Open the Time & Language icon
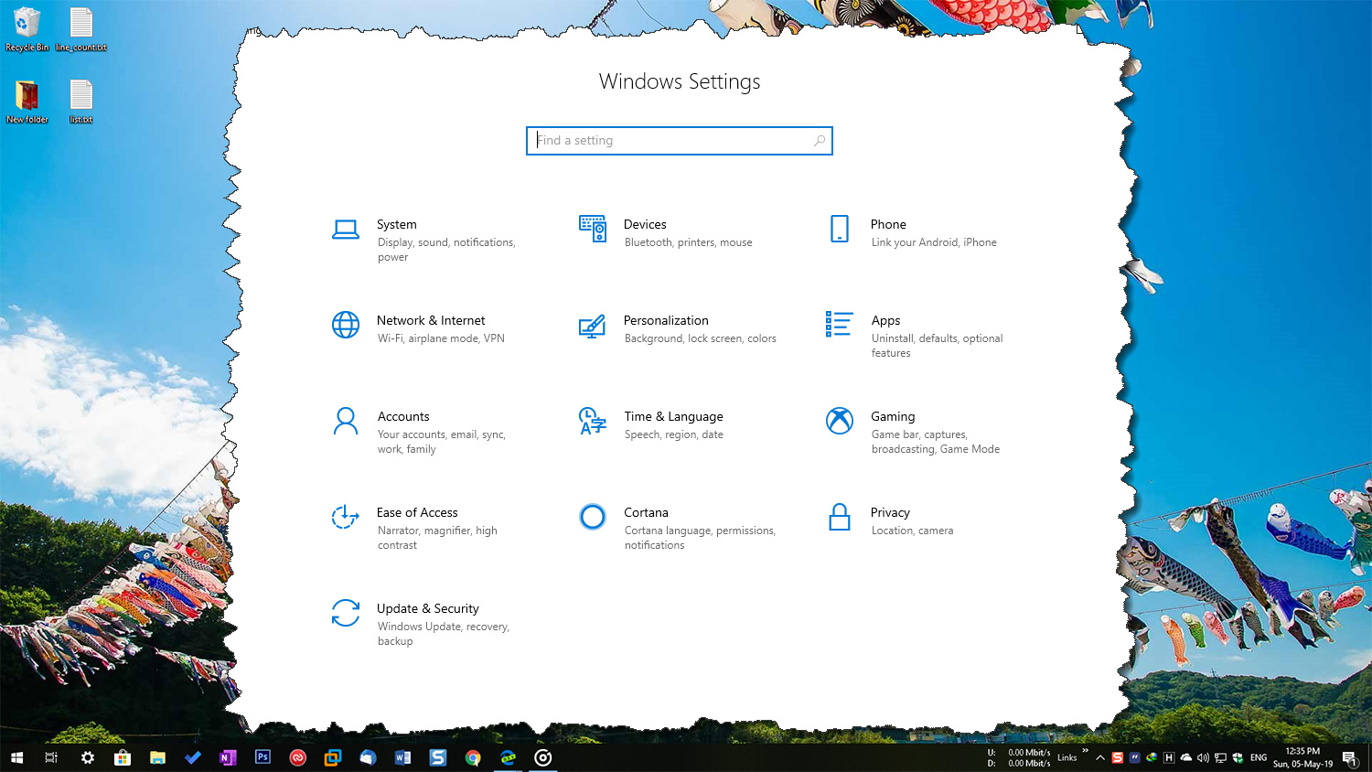 pos(593,421)
